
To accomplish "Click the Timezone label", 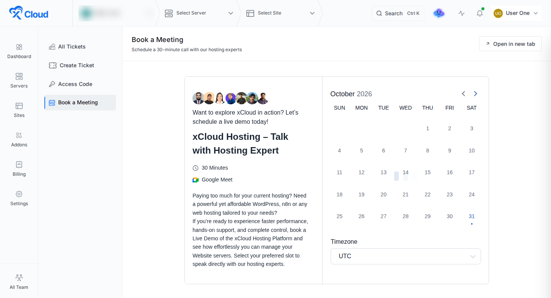I will [344, 241].
